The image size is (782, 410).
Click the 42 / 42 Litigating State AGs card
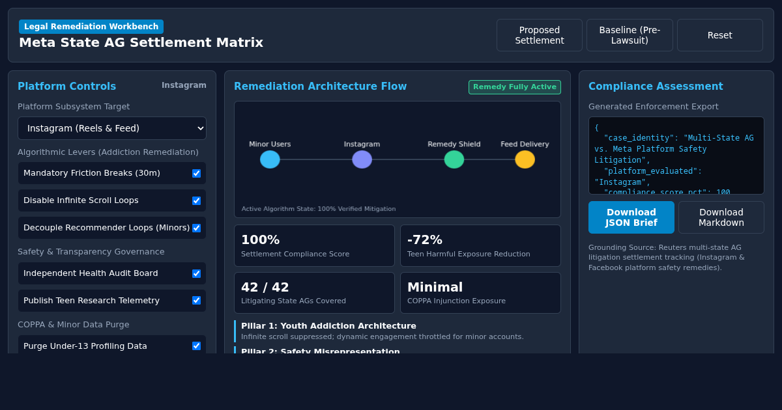click(x=314, y=293)
